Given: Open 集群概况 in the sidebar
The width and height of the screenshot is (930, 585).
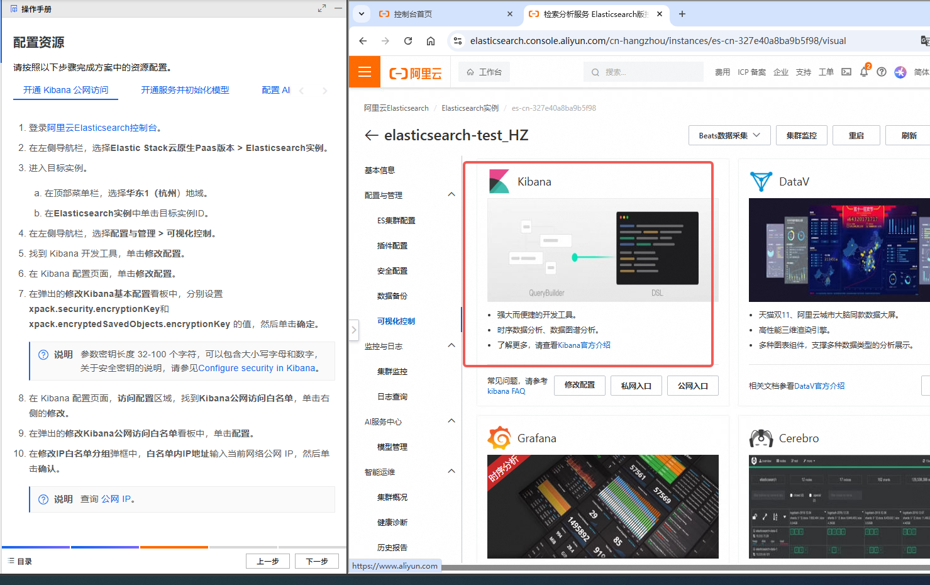Looking at the screenshot, I should click(392, 498).
